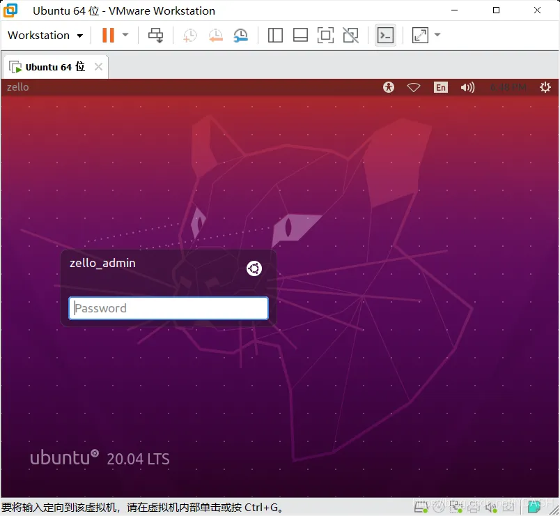This screenshot has height=516, width=560.
Task: Select the Ubuntu 64 位 tab
Action: [x=55, y=67]
